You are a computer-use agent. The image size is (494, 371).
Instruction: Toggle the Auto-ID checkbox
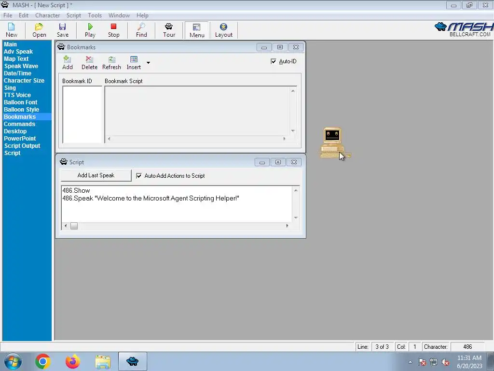pos(274,61)
